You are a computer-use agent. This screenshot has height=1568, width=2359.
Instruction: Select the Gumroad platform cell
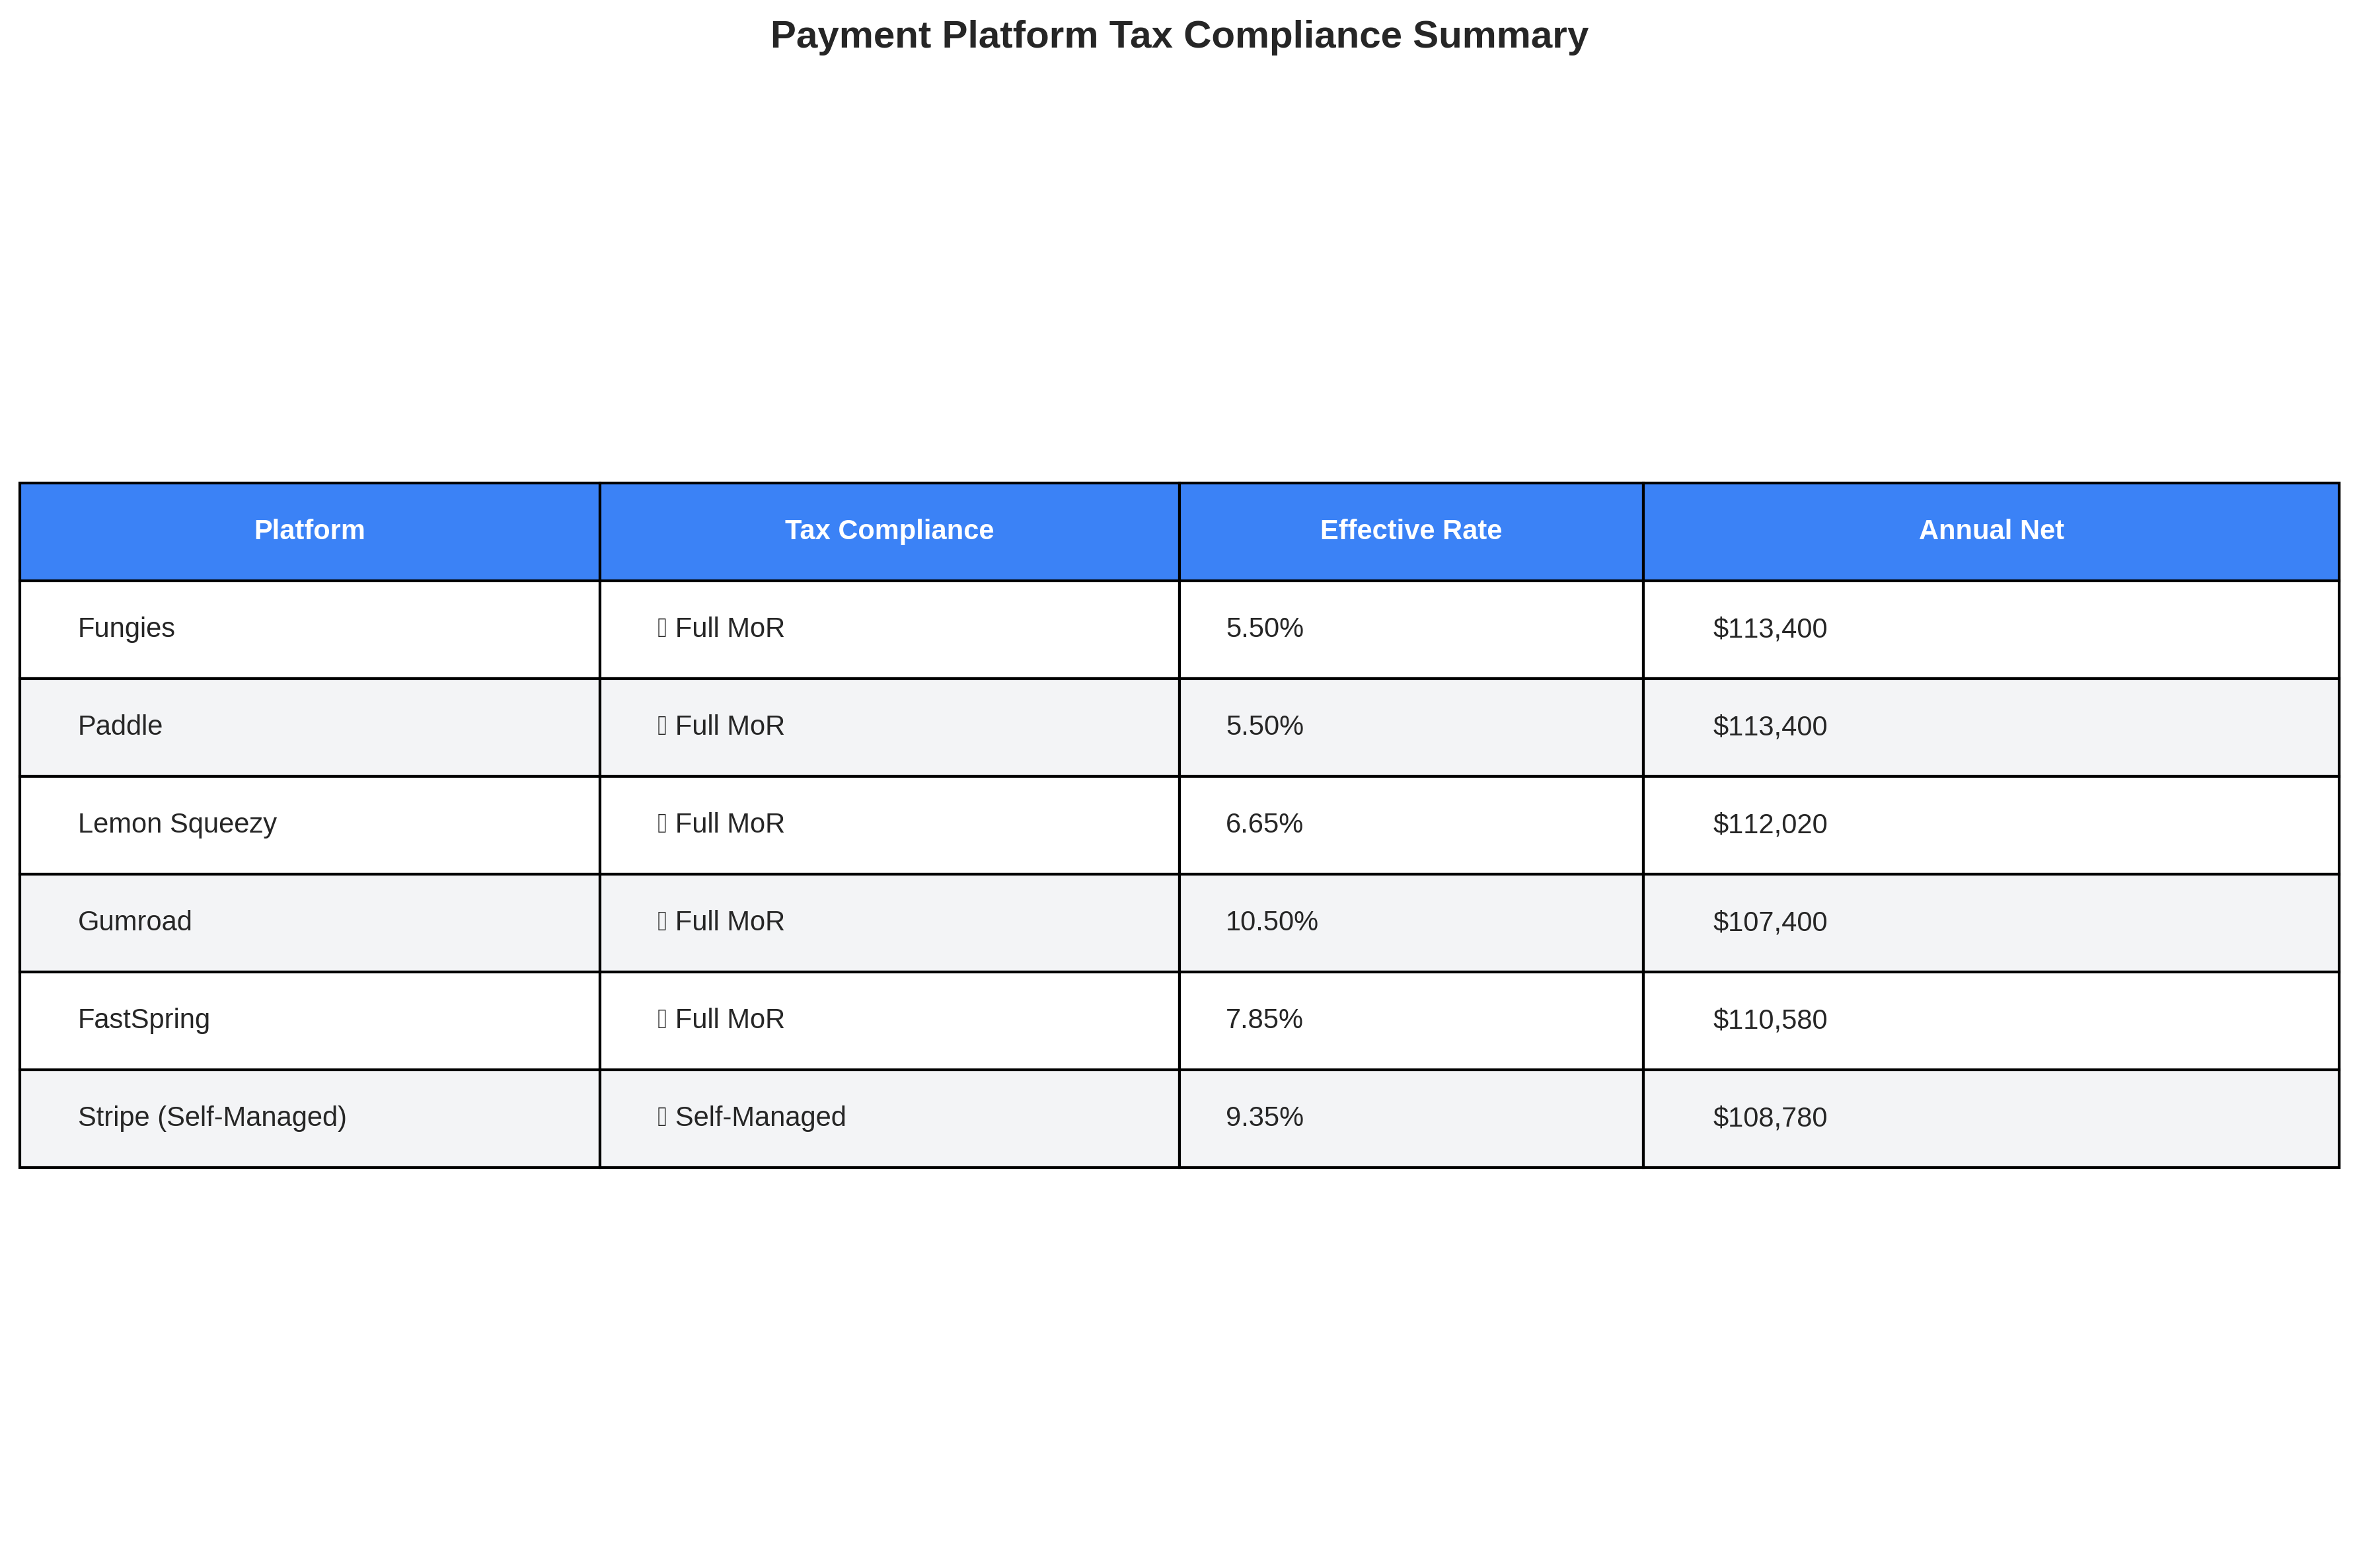[309, 923]
